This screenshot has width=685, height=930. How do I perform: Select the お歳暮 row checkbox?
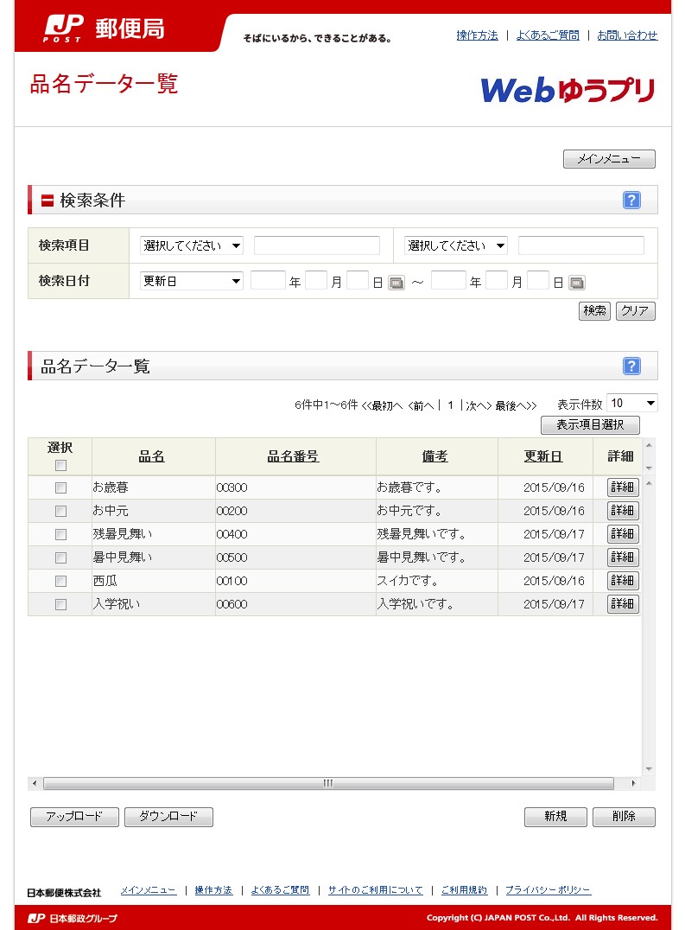(60, 487)
